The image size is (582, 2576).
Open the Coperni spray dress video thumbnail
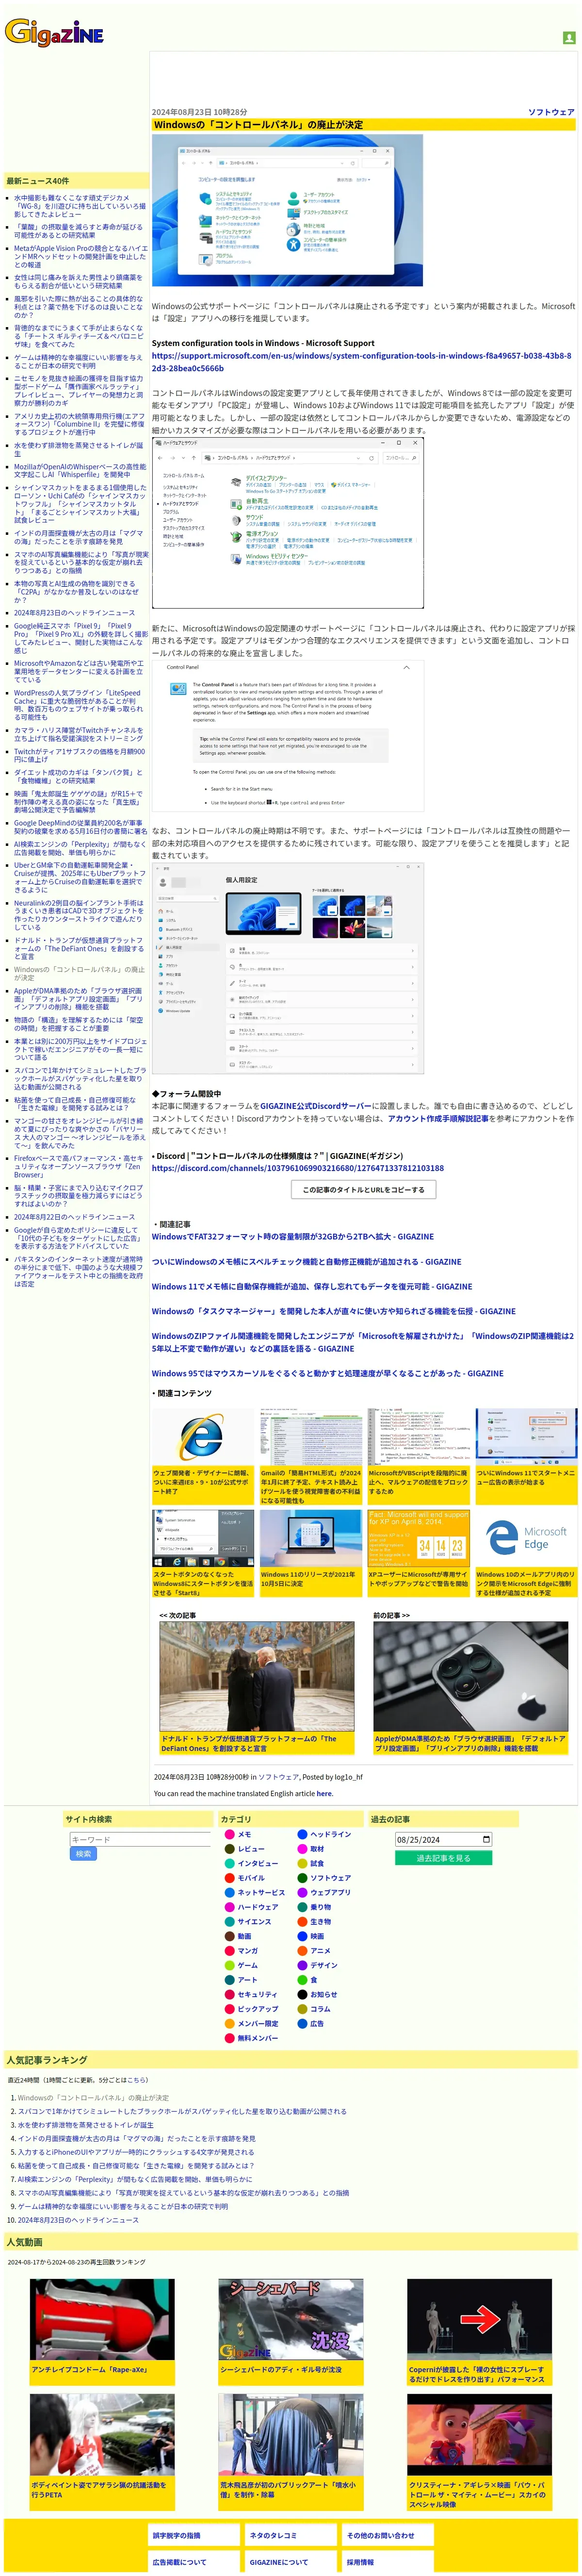click(479, 2319)
